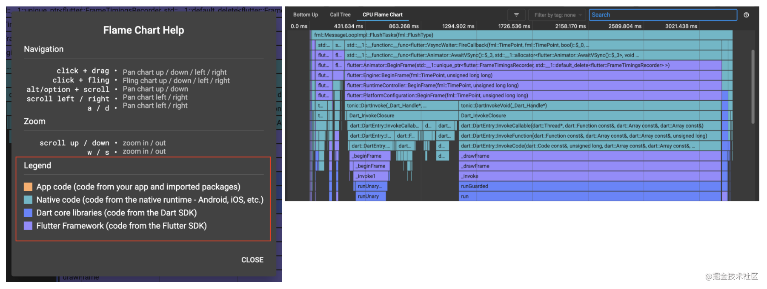Select the DartEntry::InvokeCallable(dart::Thread* frame
Image resolution: width=767 pixels, height=289 pixels.
point(590,126)
